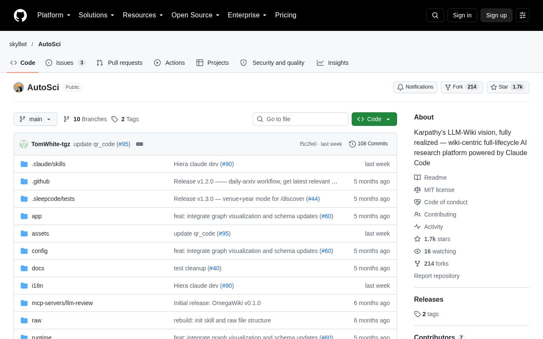This screenshot has width=543, height=339.
Task: Open the green Code dropdown button
Action: 374,119
